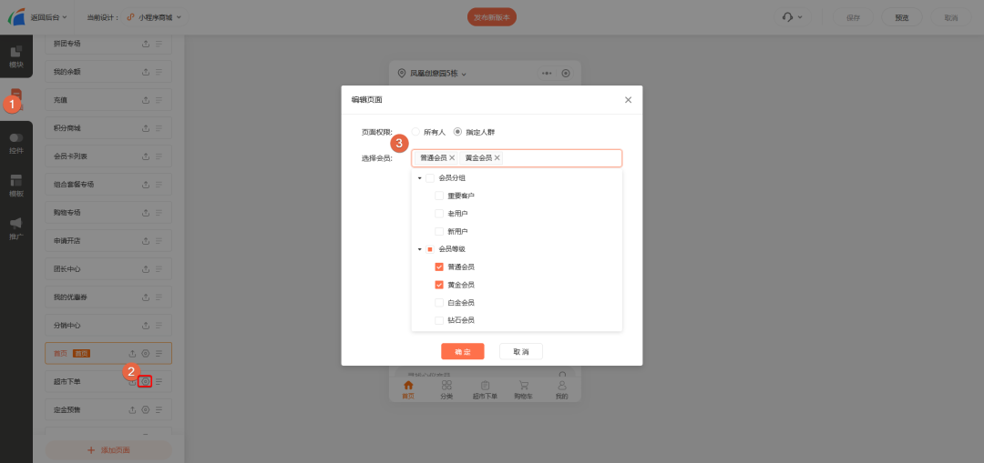Click the lines menu icon for 团长中心
The width and height of the screenshot is (984, 463).
point(159,269)
